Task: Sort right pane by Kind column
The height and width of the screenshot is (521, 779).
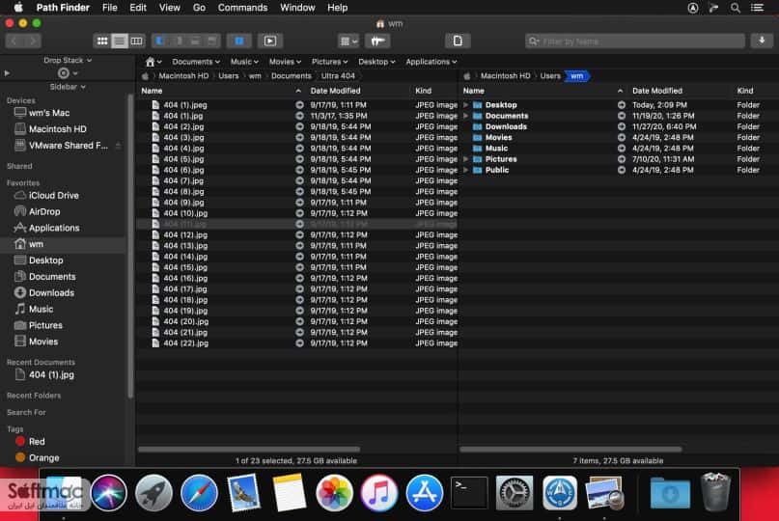Action: (745, 91)
